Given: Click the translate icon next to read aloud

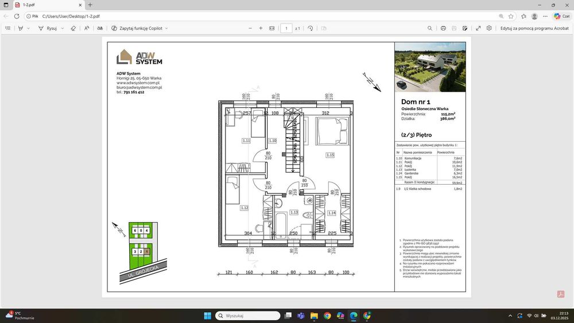Looking at the screenshot, I should (x=100, y=28).
